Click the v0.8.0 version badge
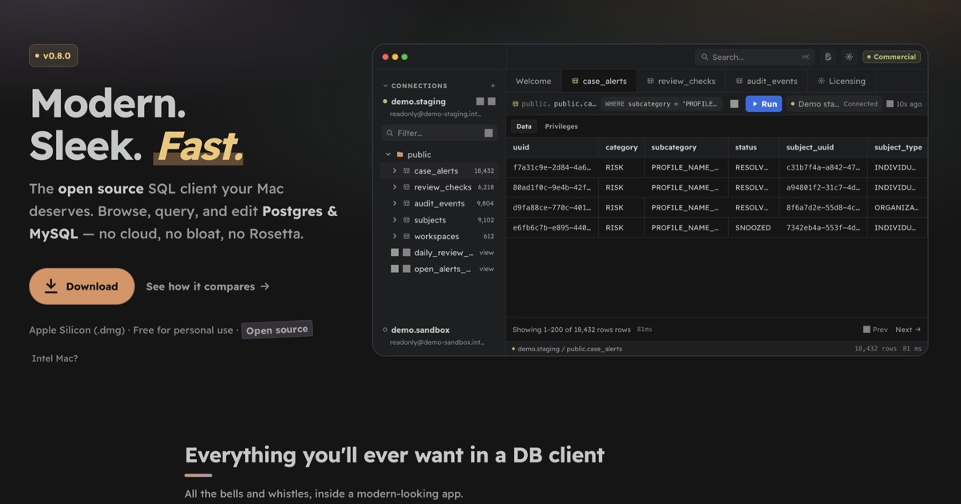This screenshot has height=504, width=961. [x=54, y=56]
